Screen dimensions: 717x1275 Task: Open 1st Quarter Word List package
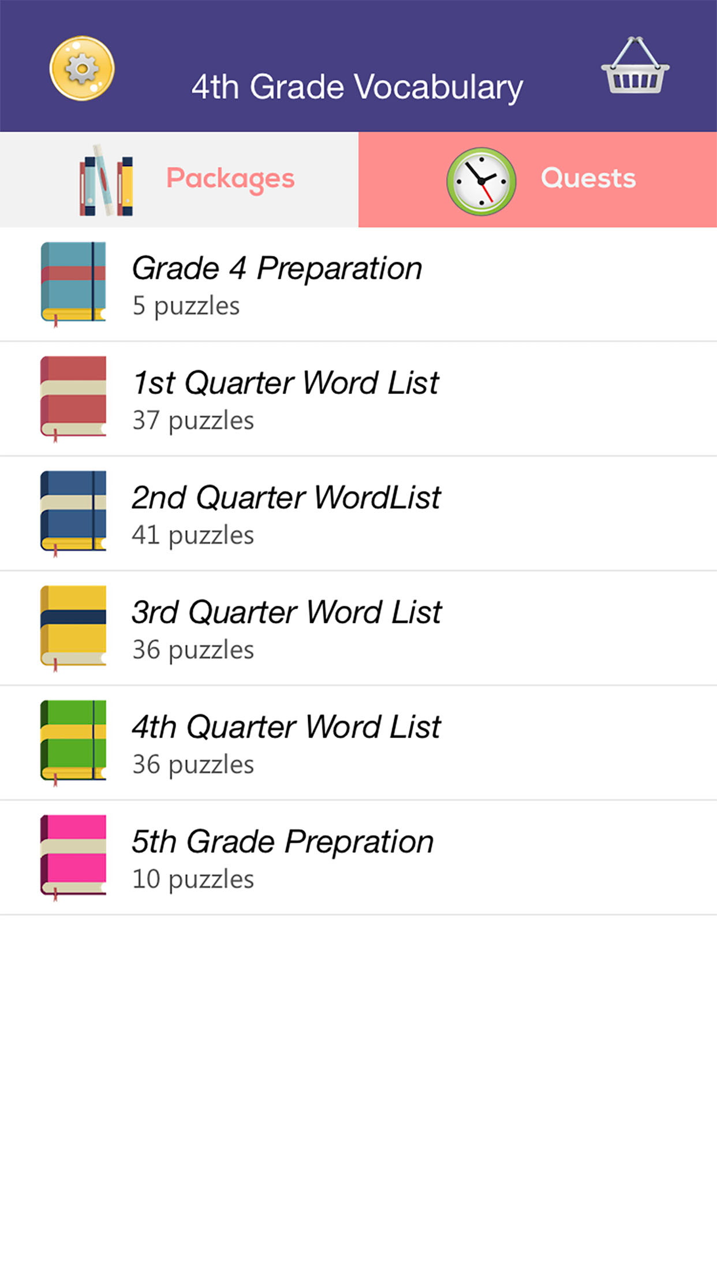358,399
